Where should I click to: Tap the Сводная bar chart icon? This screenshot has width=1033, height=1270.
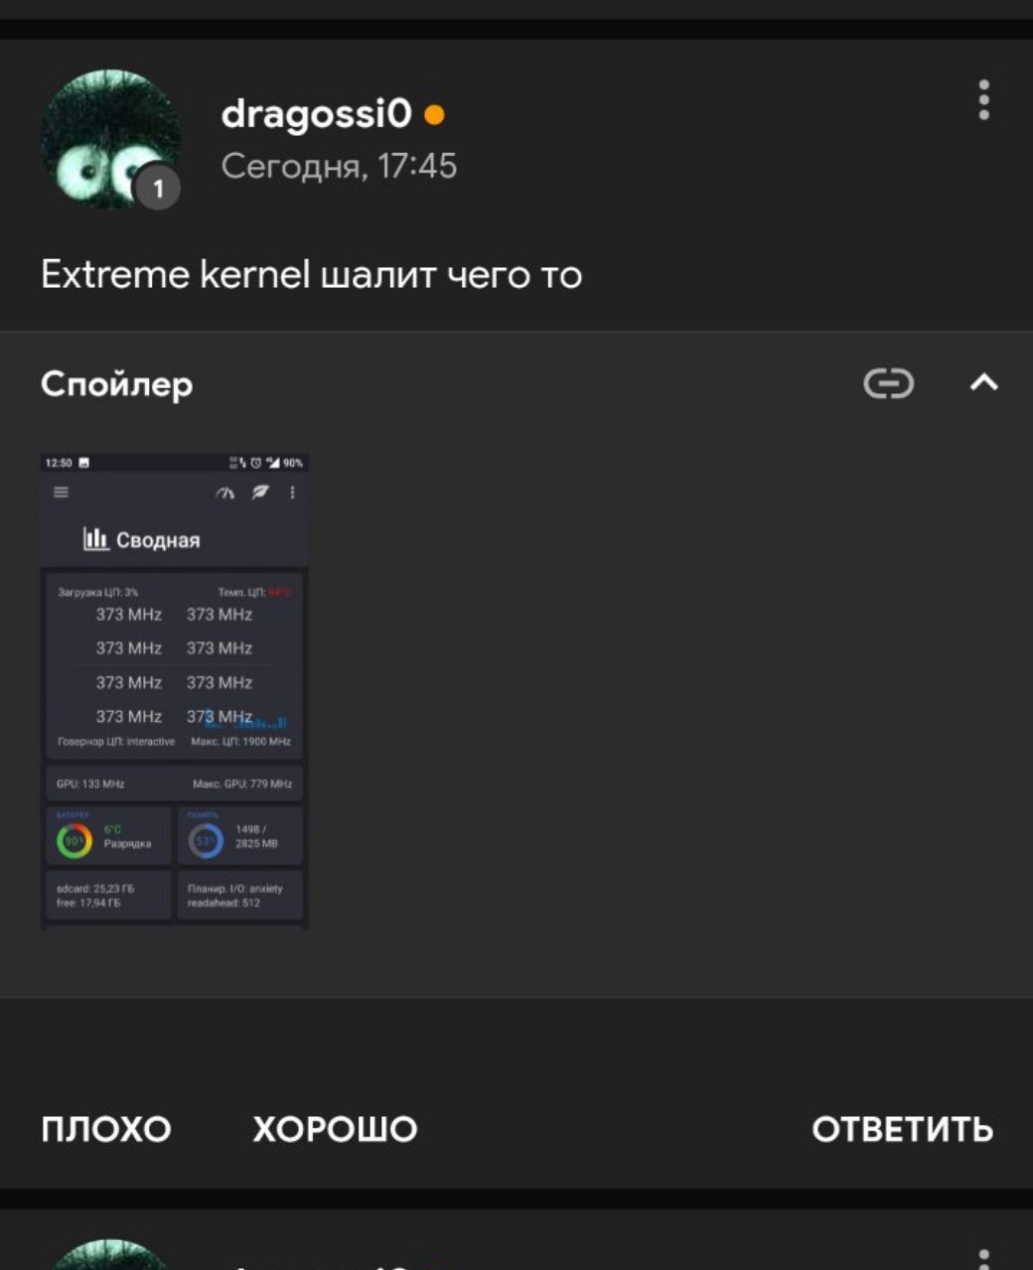95,539
